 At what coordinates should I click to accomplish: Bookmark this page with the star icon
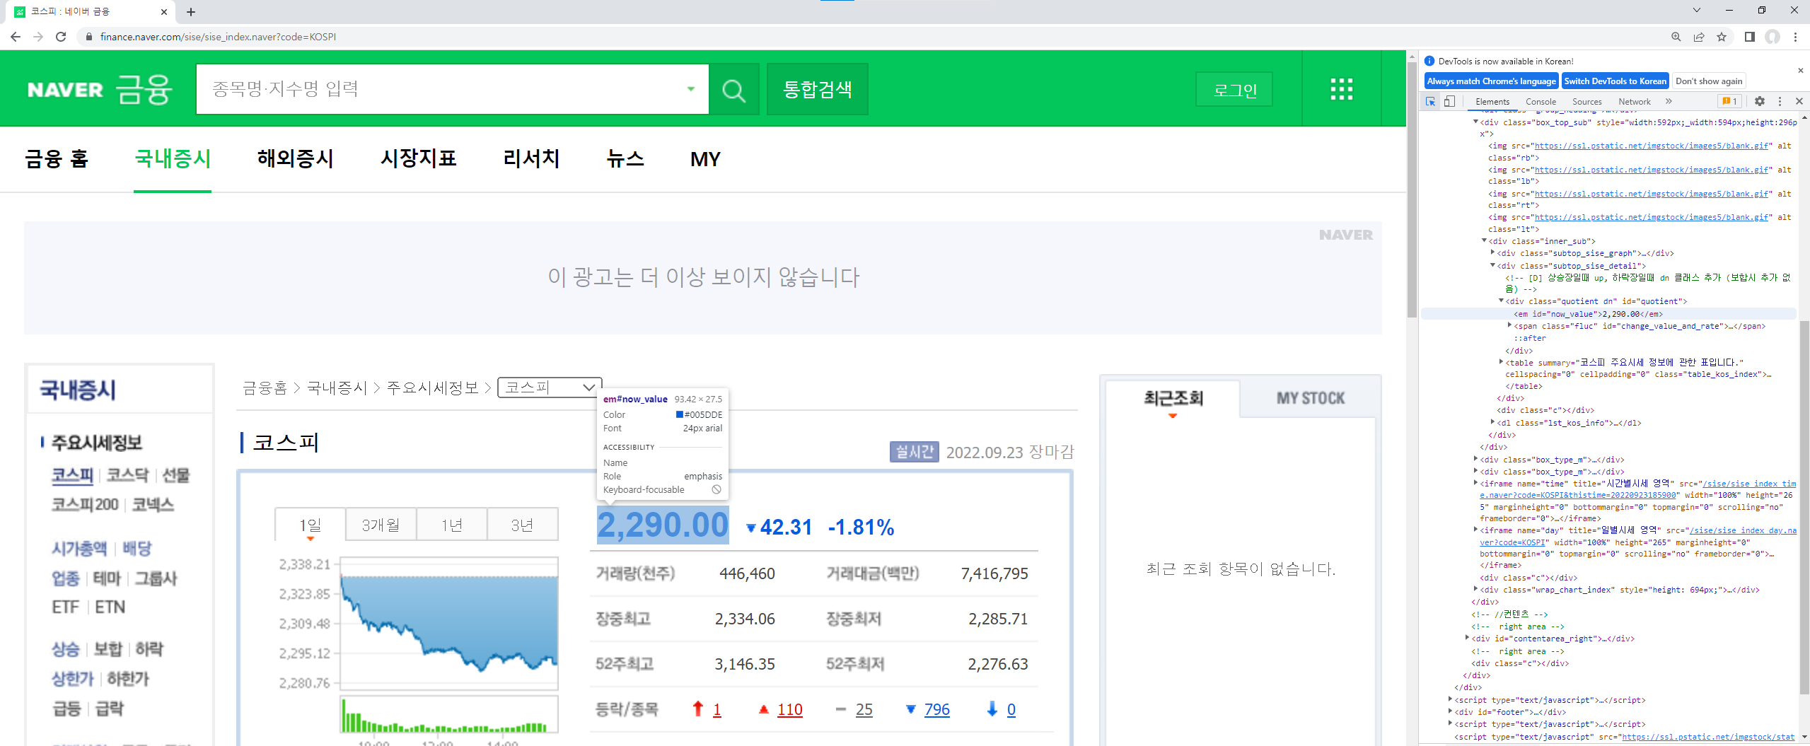tap(1722, 37)
